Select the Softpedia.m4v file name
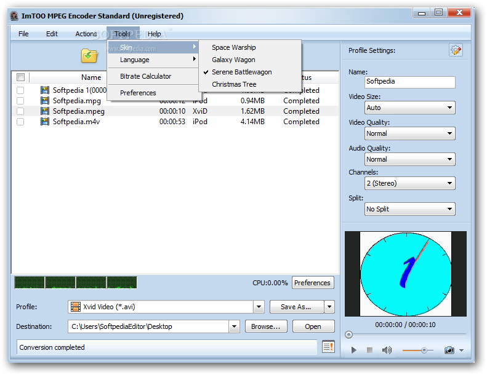 coord(76,122)
